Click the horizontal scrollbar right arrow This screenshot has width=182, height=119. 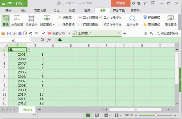[x=168, y=110]
